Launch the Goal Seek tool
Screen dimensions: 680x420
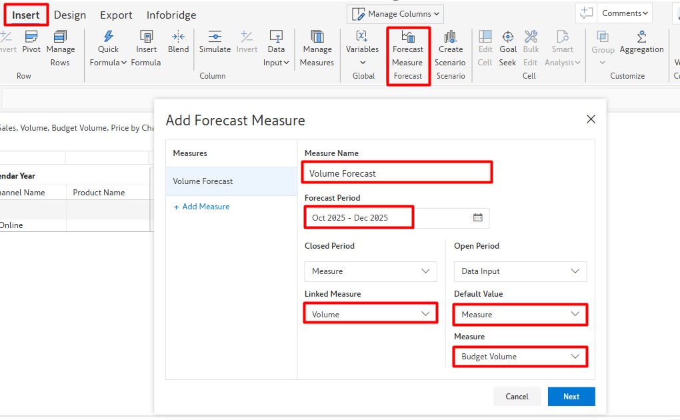pos(508,49)
